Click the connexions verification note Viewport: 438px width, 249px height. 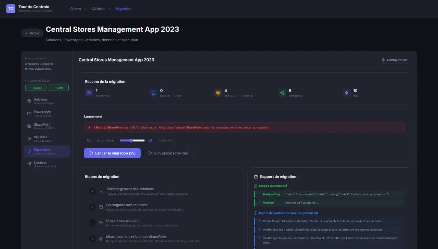pos(329,240)
